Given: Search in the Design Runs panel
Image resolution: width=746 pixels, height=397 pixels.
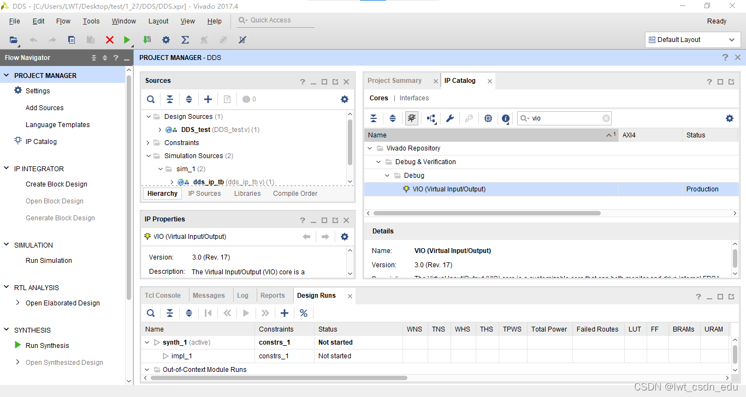Looking at the screenshot, I should 151,313.
